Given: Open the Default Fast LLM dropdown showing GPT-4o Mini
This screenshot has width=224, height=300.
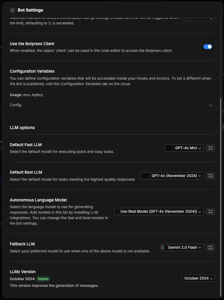Looking at the screenshot, I should (x=184, y=148).
